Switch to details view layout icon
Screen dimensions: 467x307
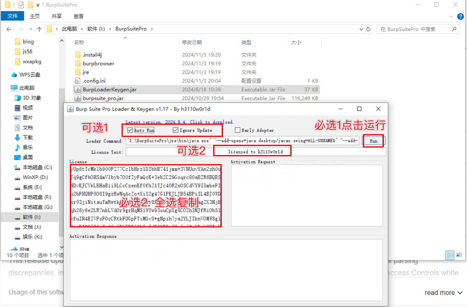(x=450, y=255)
